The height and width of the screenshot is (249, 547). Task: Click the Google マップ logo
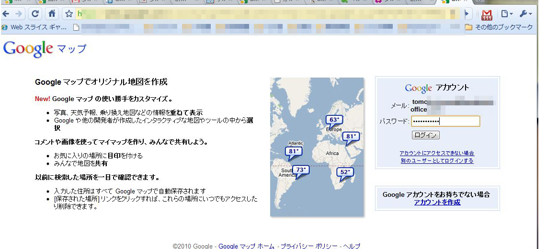44,49
